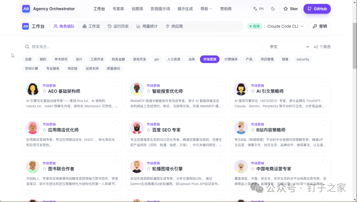Screen dimensions: 357x202
Task: Click avatar of 轮播图增长引擎
Action: 137,167
